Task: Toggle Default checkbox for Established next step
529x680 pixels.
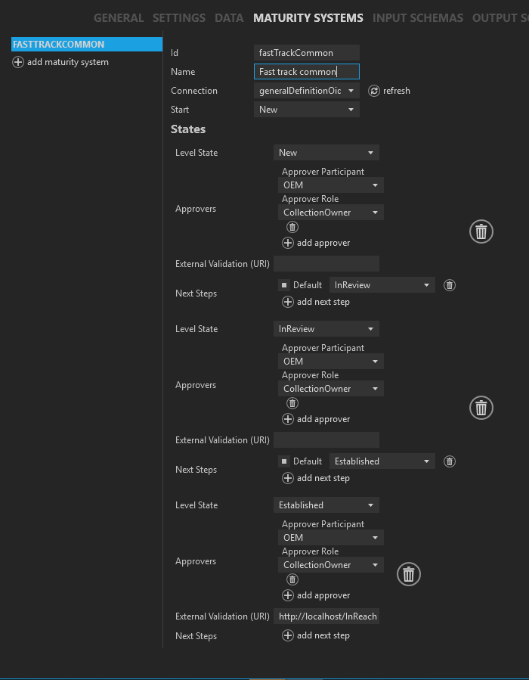Action: point(284,461)
